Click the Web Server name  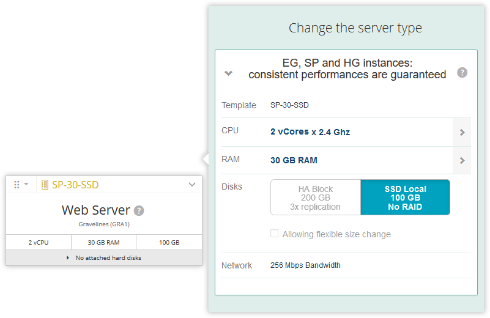tap(95, 210)
